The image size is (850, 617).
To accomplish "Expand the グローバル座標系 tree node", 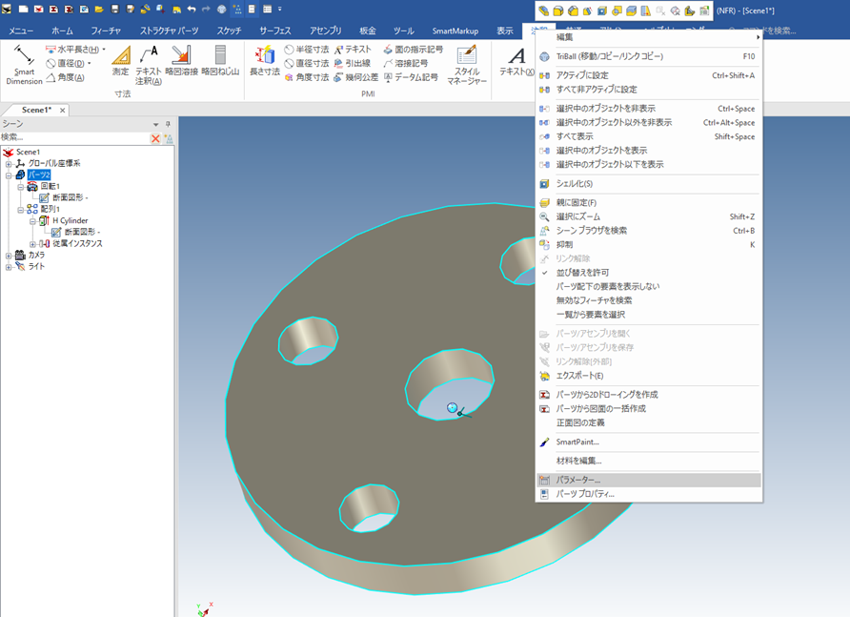I will point(9,164).
